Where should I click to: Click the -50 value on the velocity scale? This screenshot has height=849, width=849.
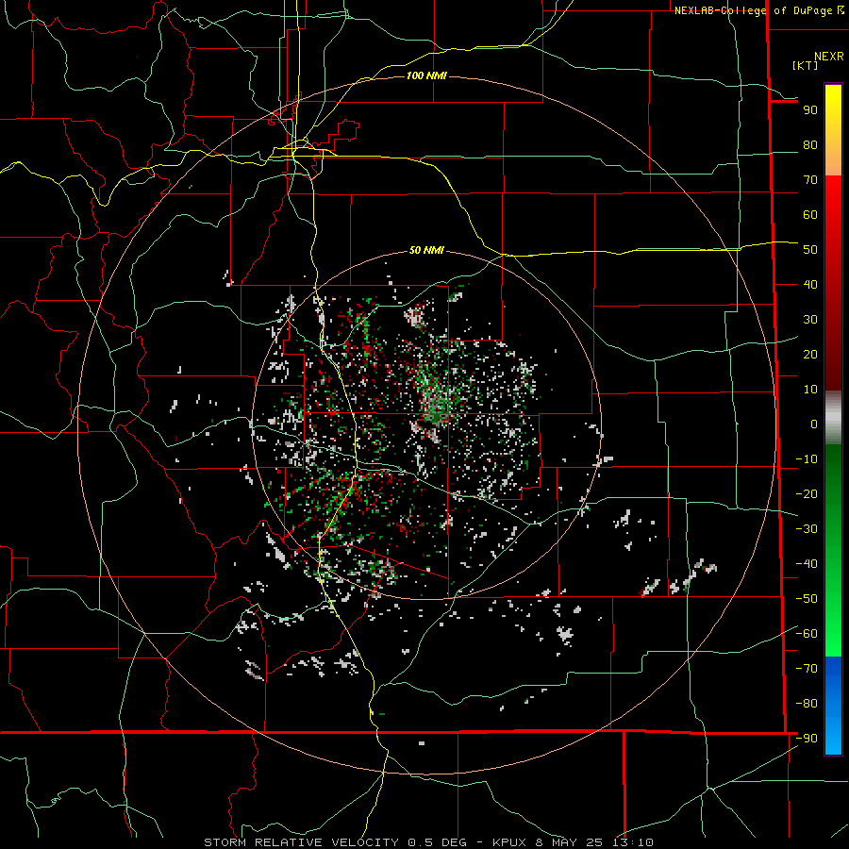pyautogui.click(x=807, y=599)
